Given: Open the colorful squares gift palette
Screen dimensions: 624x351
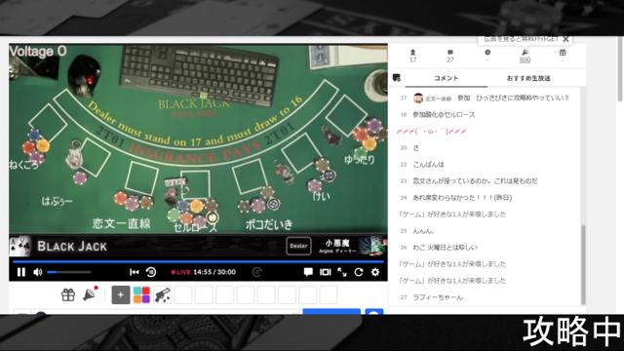Looking at the screenshot, I should pos(141,294).
